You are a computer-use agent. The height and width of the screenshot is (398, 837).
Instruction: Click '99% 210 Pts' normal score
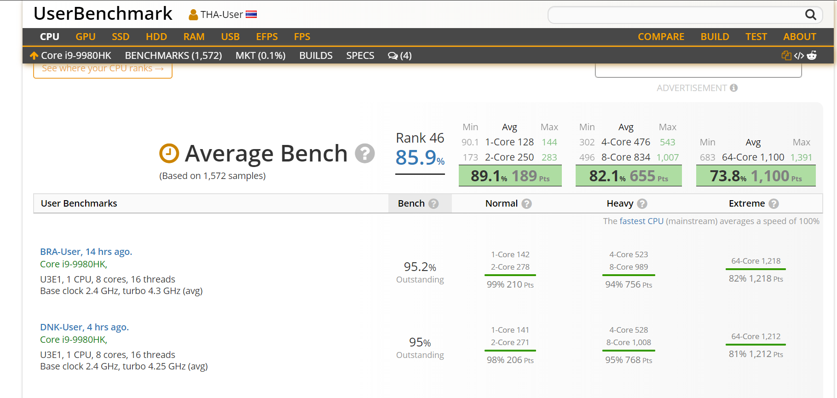510,285
